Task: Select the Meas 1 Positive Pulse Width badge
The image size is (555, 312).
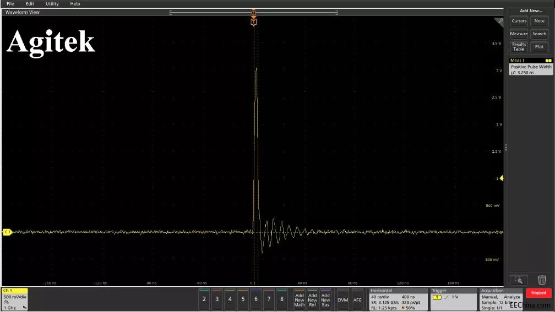Action: pyautogui.click(x=531, y=67)
